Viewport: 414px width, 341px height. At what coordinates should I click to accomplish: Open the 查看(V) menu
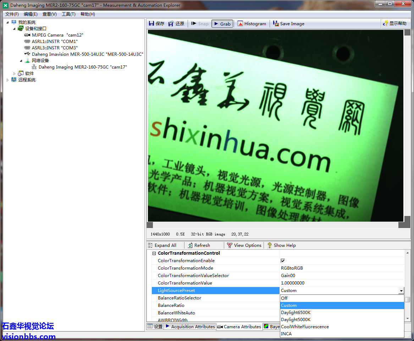[x=50, y=14]
